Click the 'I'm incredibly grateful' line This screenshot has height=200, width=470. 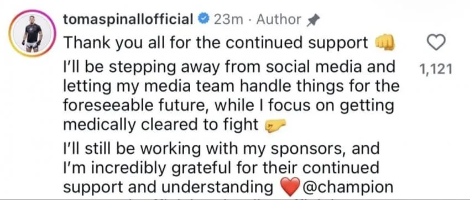click(221, 168)
